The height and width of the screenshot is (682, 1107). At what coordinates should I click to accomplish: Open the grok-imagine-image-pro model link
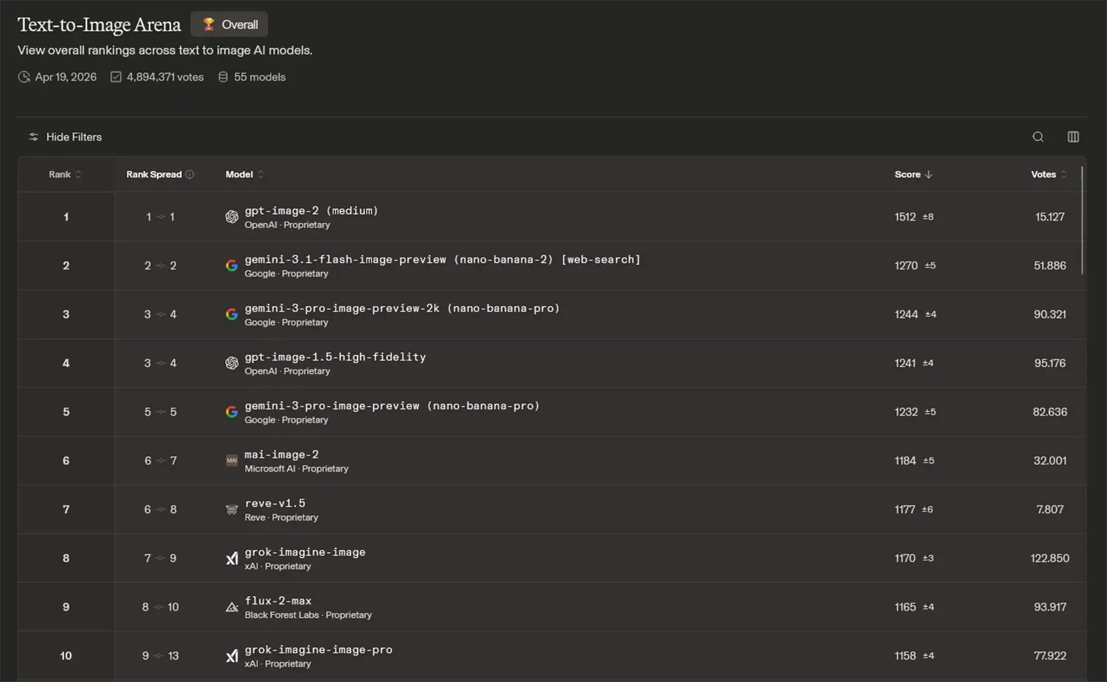[318, 650]
